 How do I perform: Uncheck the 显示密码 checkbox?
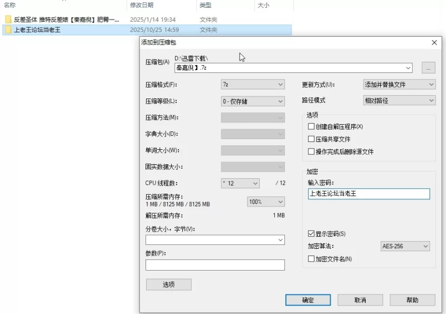tap(312, 234)
